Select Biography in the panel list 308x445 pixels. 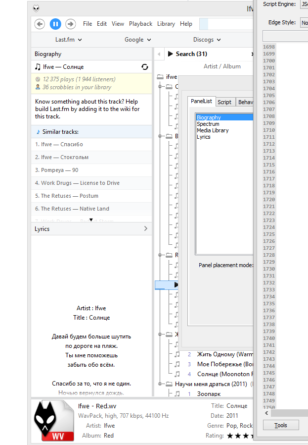coord(225,117)
